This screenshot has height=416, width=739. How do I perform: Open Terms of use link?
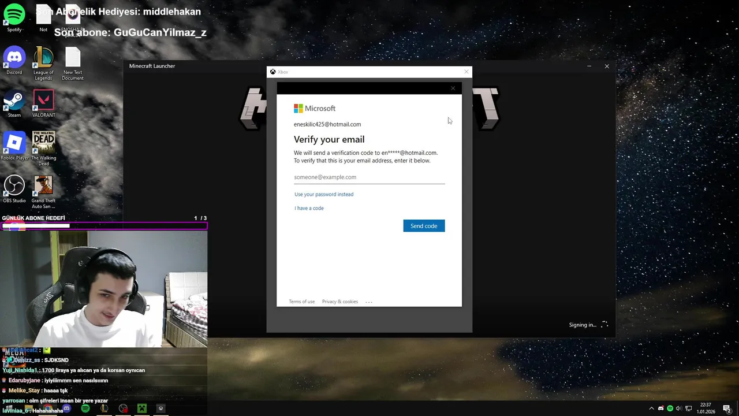(x=301, y=302)
